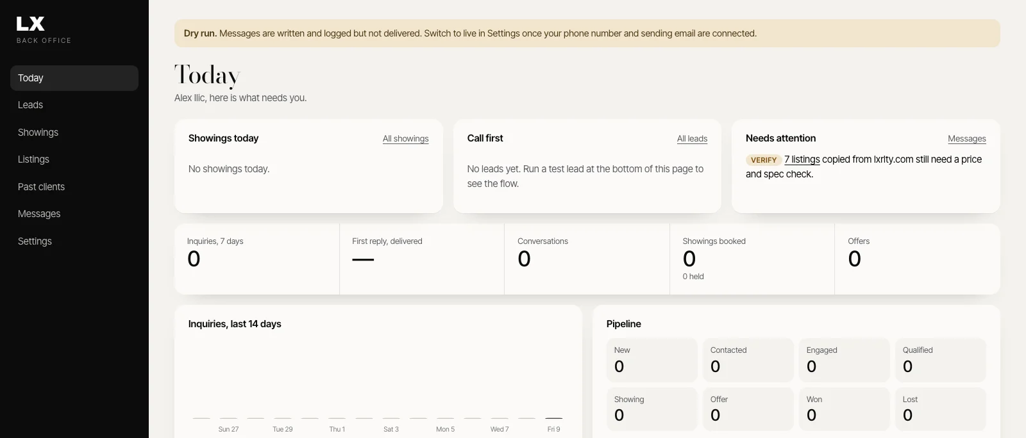Select the Offer pipeline stage tile
1026x438 pixels.
[x=748, y=409]
